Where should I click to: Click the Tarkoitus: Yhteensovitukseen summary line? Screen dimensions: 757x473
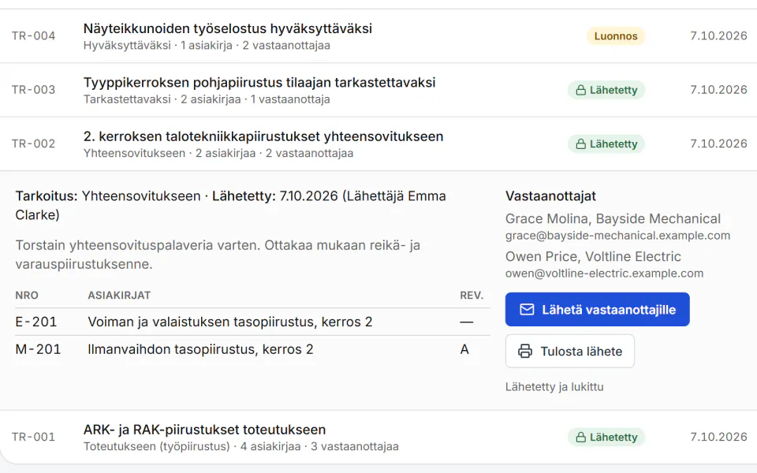[x=230, y=205]
